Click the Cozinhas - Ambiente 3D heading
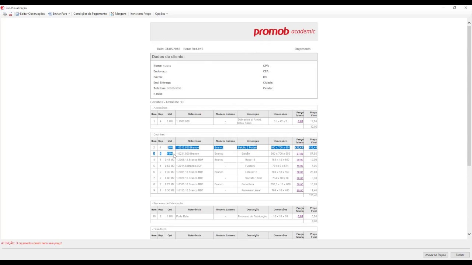This screenshot has width=472, height=265. pos(167,102)
